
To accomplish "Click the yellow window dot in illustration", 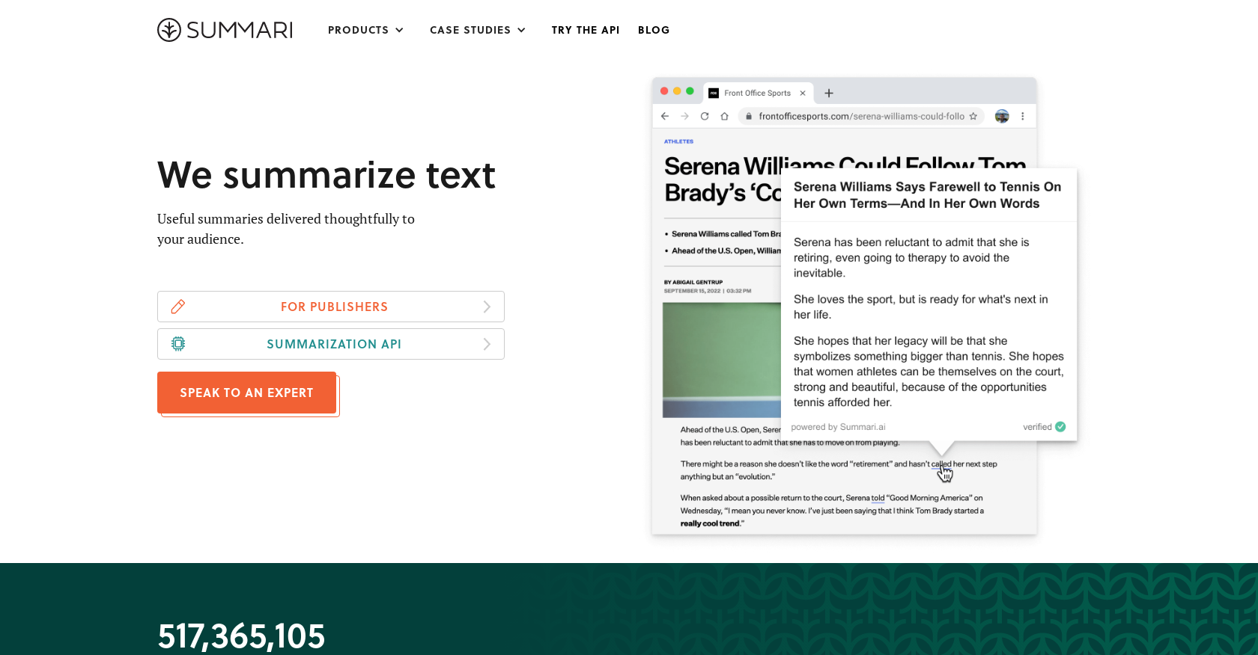I will pos(677,91).
